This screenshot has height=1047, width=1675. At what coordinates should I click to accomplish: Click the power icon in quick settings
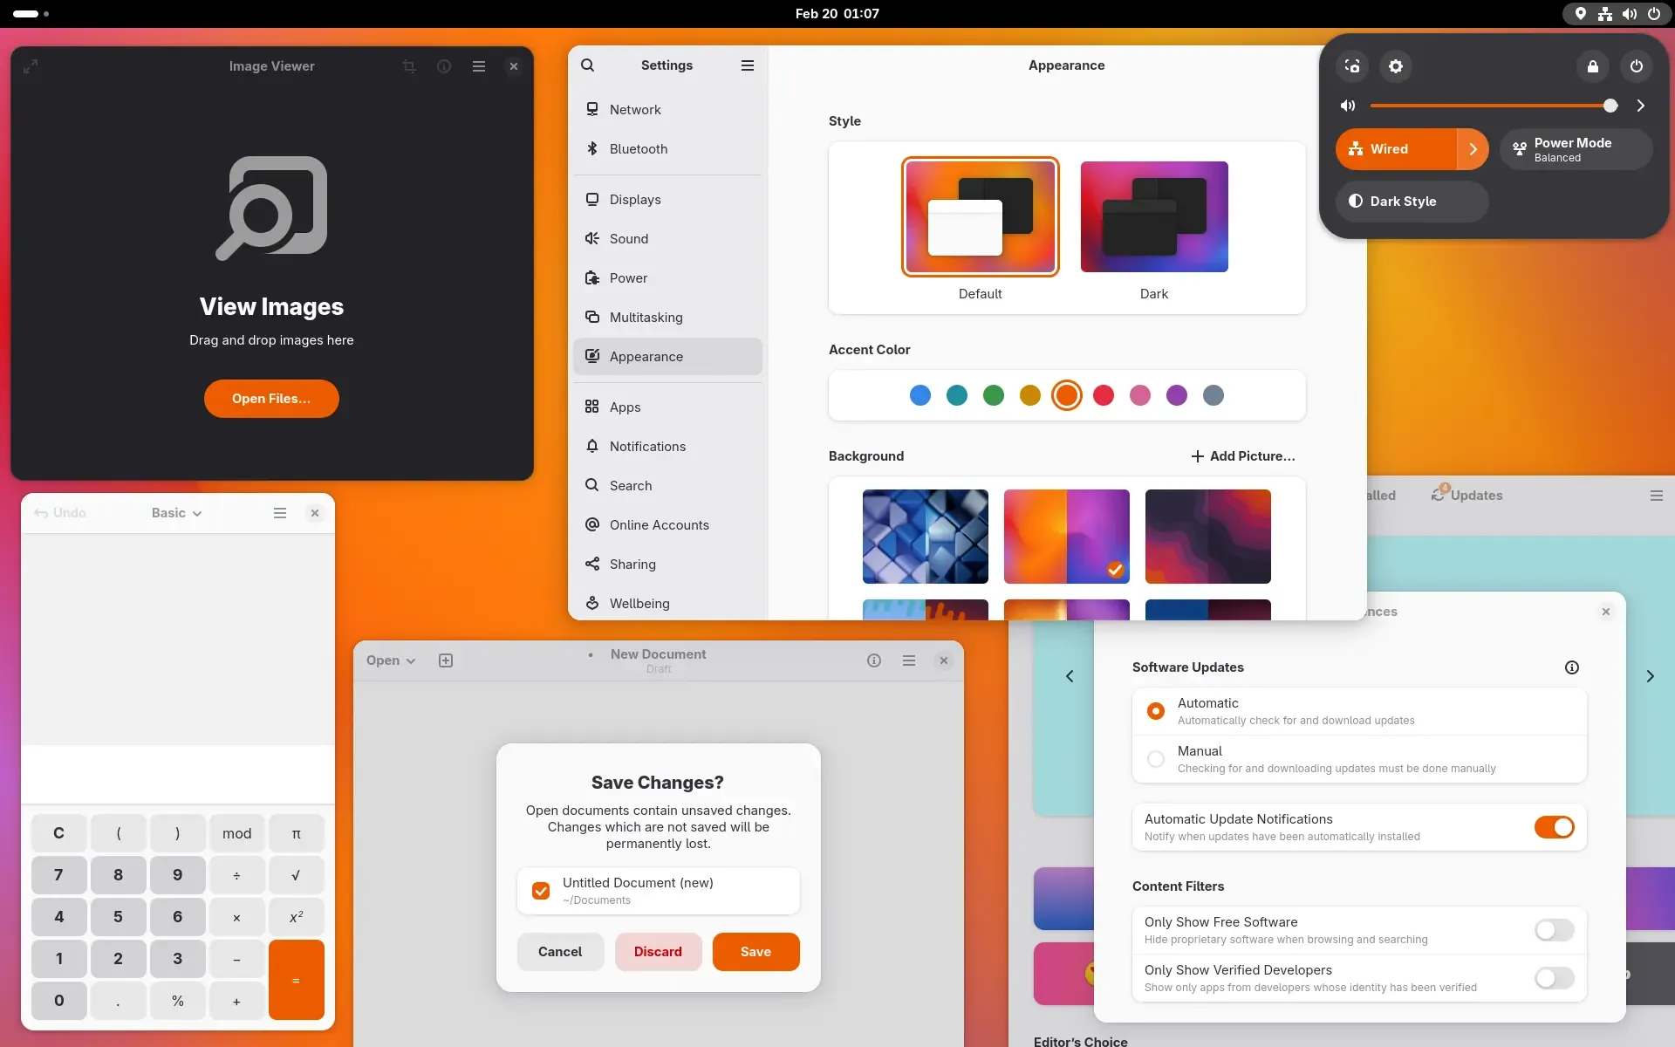point(1637,65)
